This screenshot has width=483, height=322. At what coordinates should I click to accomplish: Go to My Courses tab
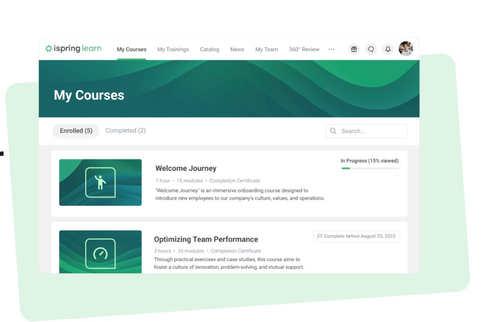tap(132, 50)
